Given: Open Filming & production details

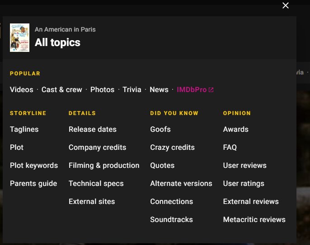Looking at the screenshot, I should click(104, 166).
